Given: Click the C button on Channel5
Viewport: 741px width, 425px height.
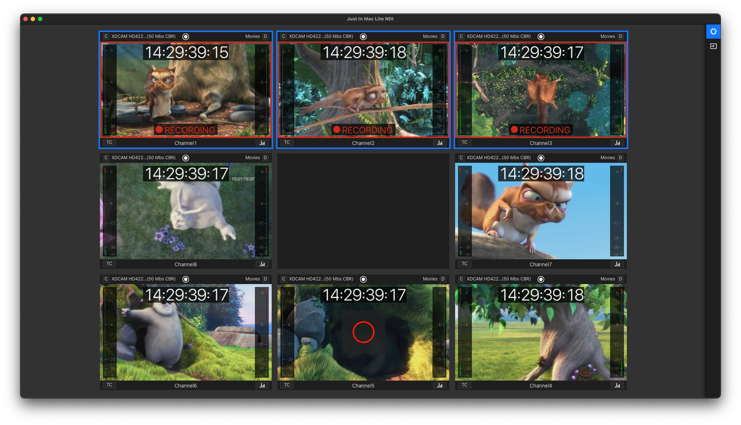Looking at the screenshot, I should (x=284, y=279).
